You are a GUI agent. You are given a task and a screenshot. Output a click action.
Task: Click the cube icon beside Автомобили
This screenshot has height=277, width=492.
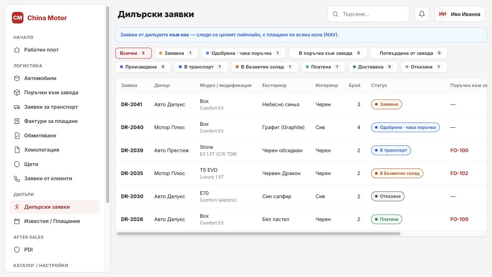pos(17,78)
